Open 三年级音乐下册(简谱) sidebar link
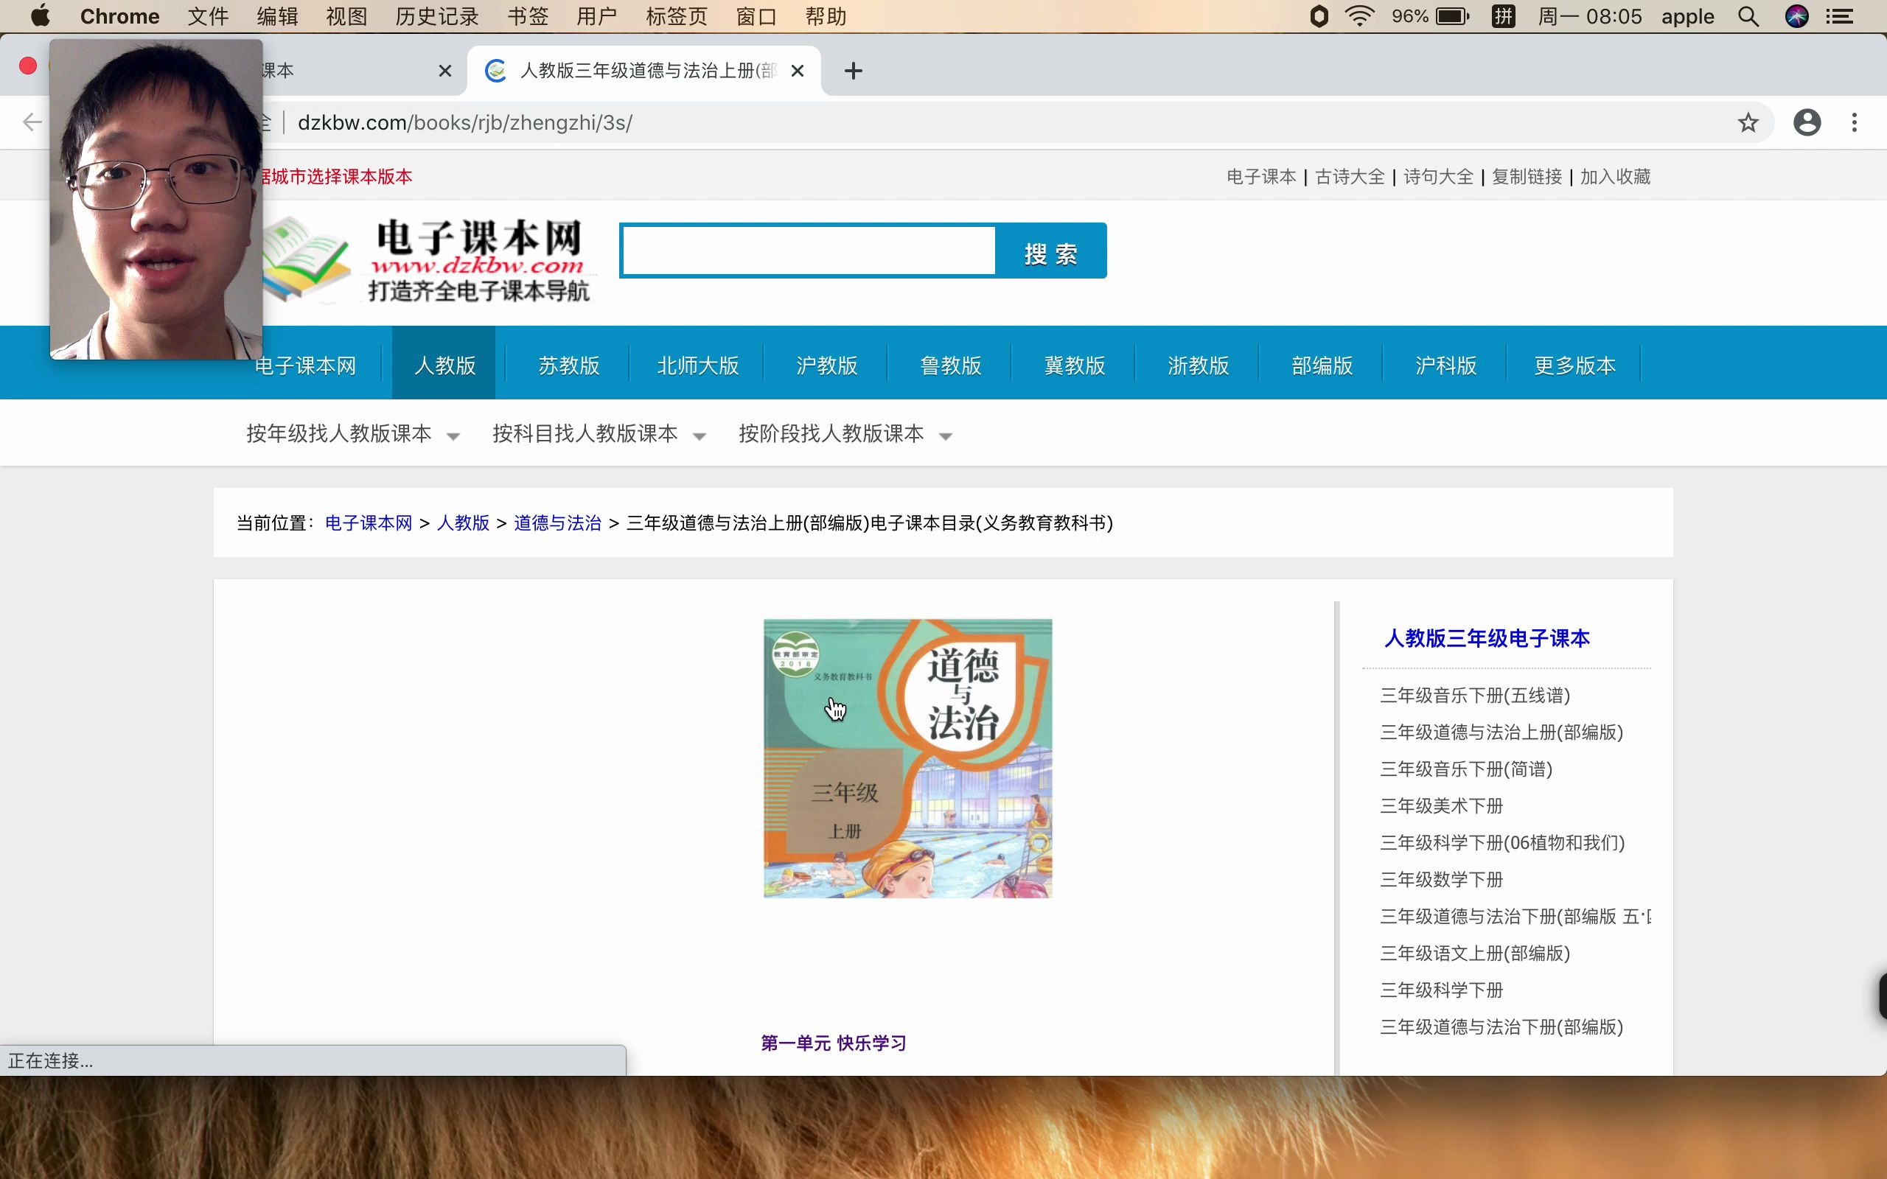 tap(1466, 769)
